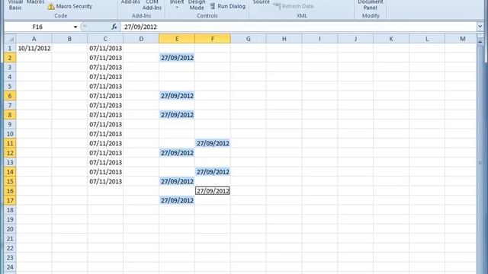This screenshot has width=488, height=274.
Task: Select column M header
Action: (461, 39)
